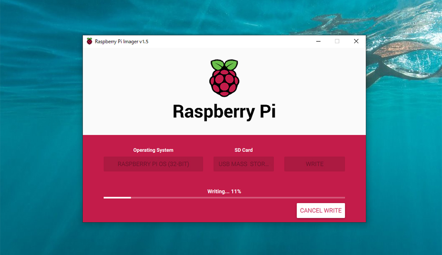Screen dimensions: 442x255
Task: Click the "Writing... 11%" status text
Action: 224,191
